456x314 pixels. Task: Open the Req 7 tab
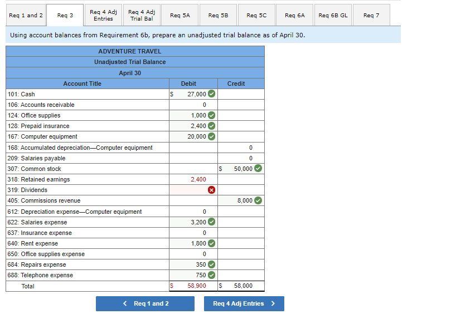(371, 15)
